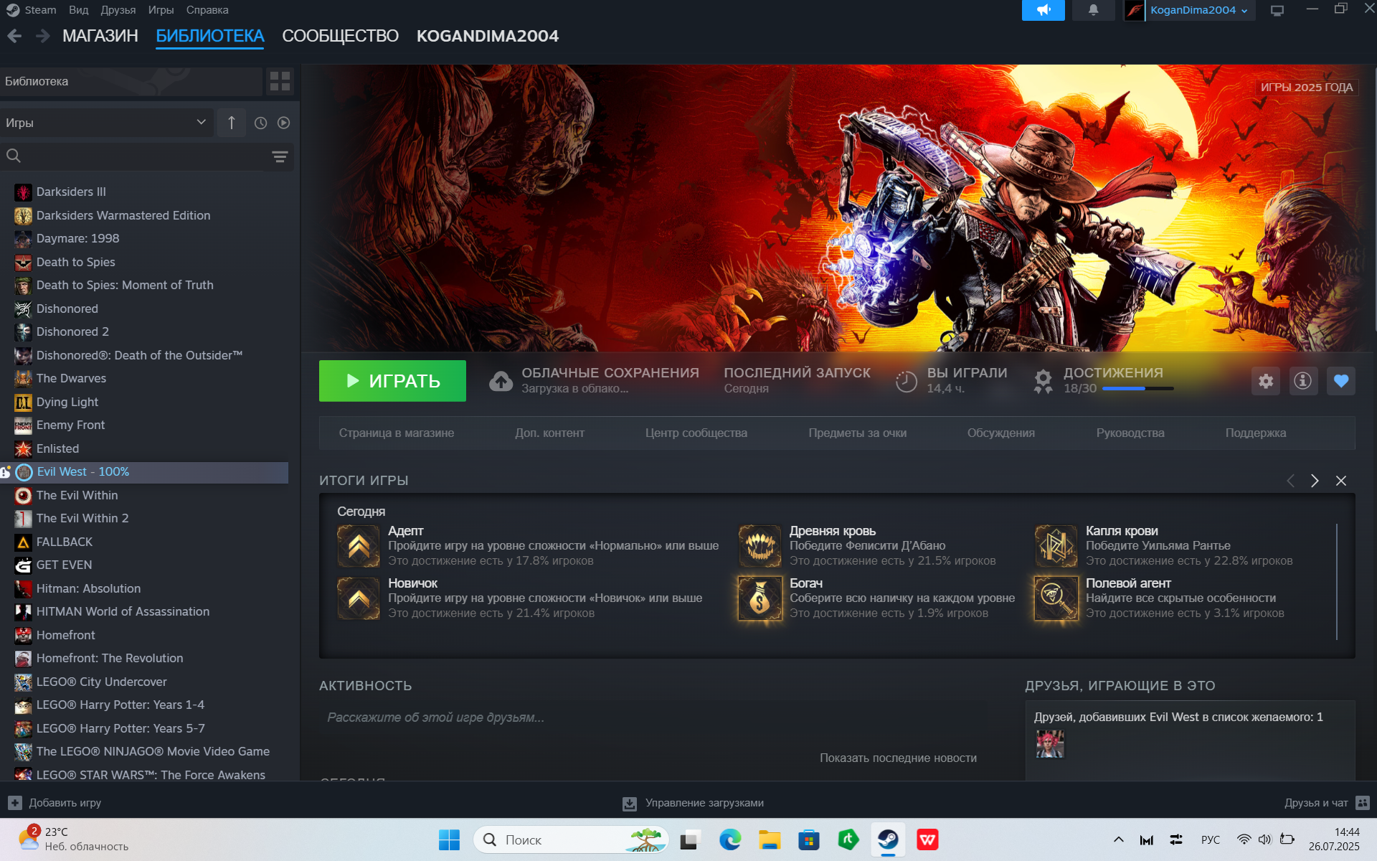1377x861 pixels.
Task: Open Предметы за очки link
Action: pyautogui.click(x=858, y=433)
